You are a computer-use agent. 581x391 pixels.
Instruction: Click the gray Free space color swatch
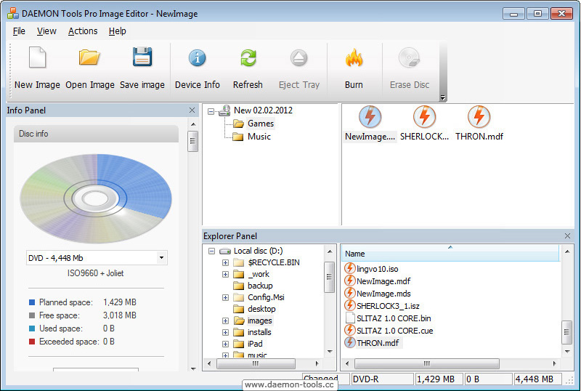coord(32,315)
